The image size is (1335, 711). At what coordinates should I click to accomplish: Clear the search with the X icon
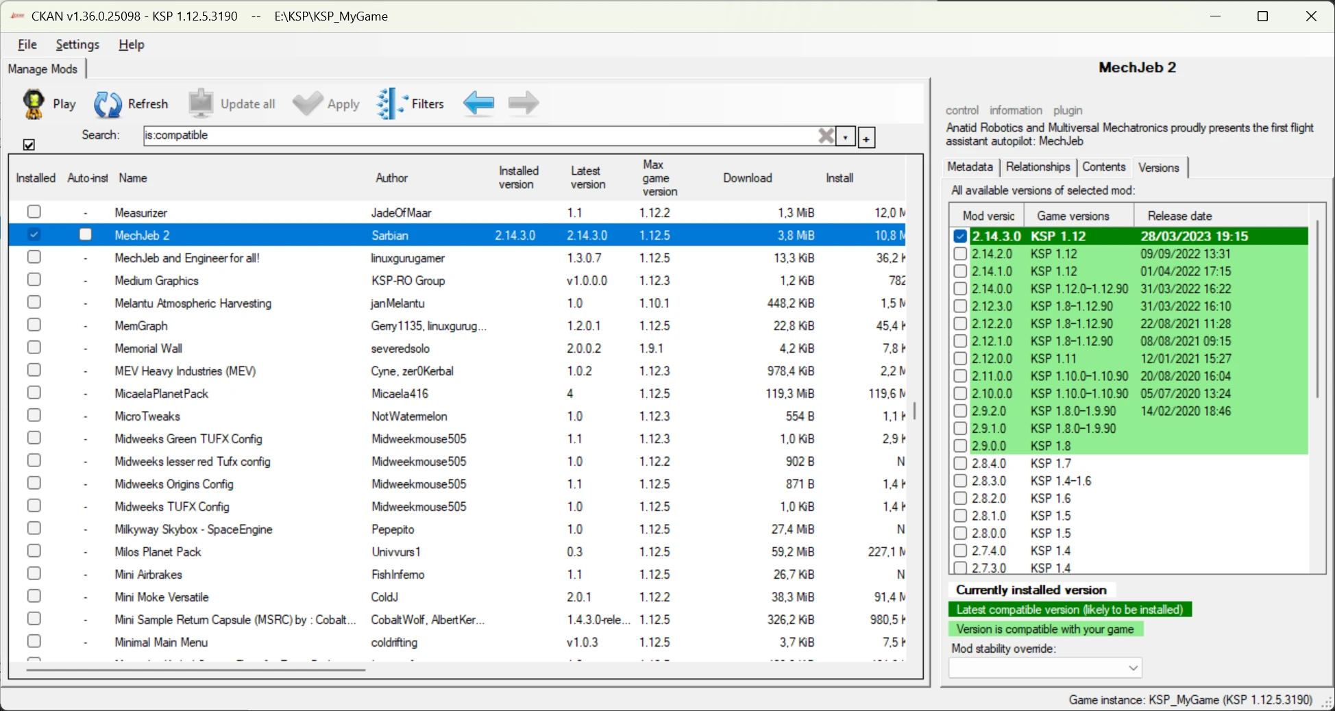826,136
